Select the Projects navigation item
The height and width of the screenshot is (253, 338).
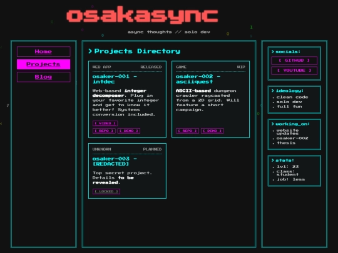click(44, 64)
